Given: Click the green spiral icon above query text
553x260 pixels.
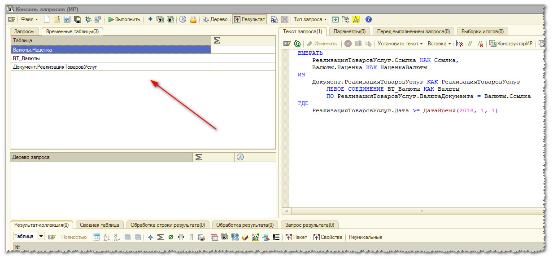Looking at the screenshot, I should coord(297,44).
